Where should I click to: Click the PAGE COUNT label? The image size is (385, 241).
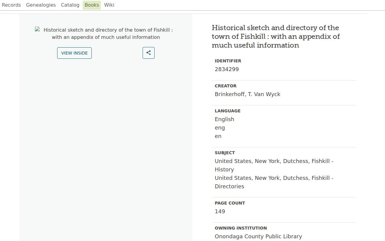(230, 203)
